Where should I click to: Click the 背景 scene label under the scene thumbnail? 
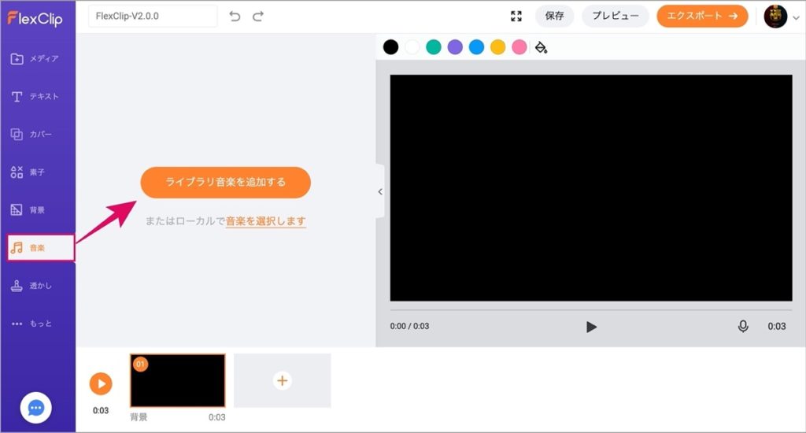(139, 417)
